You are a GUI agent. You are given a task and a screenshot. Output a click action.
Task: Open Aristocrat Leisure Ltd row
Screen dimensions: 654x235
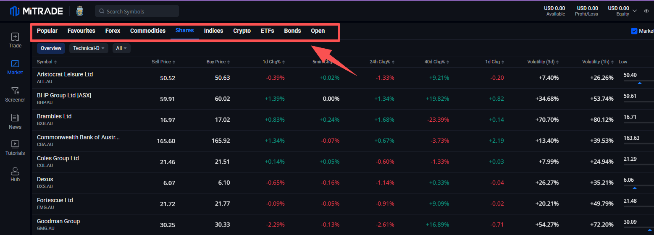(x=343, y=78)
